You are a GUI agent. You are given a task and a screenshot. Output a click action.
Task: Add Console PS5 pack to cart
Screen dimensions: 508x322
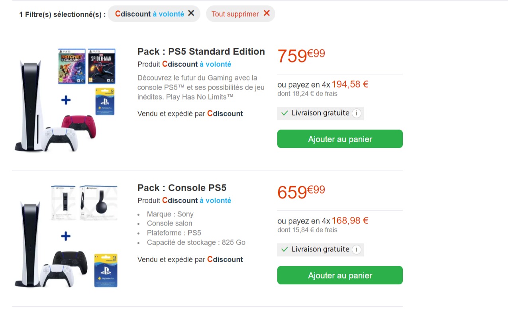(340, 275)
